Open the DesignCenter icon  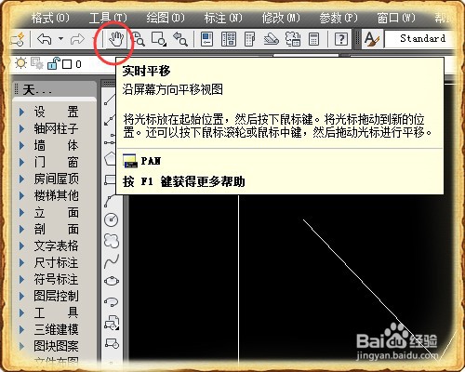[229, 39]
